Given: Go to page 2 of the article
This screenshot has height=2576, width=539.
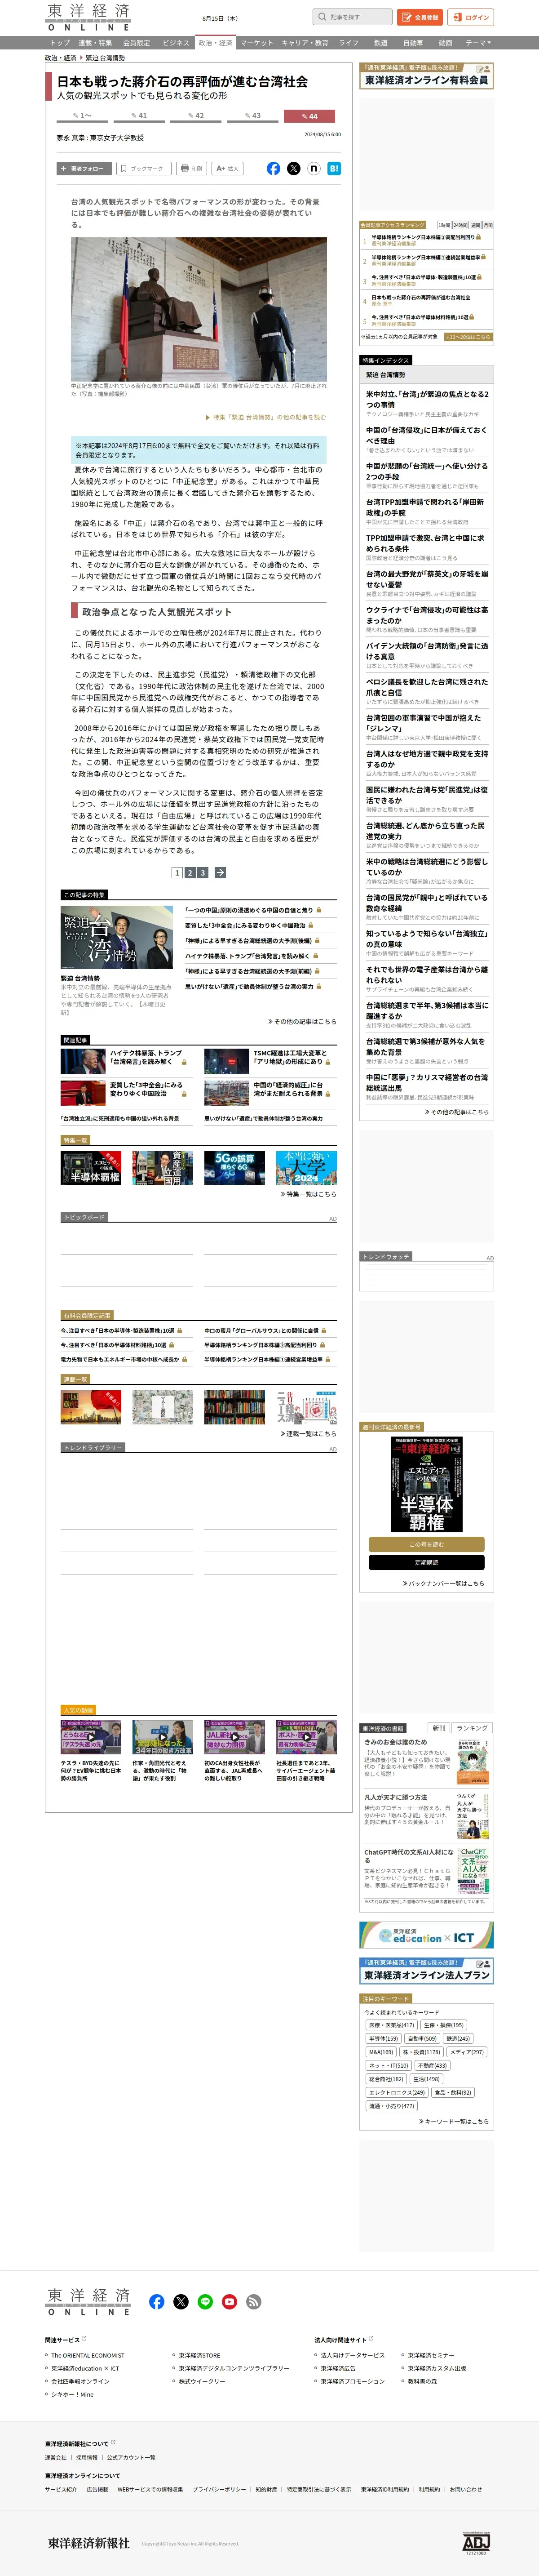Looking at the screenshot, I should 190,873.
